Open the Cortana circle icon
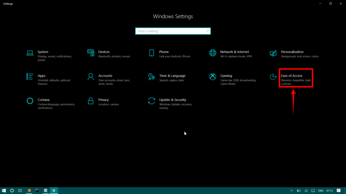The image size is (346, 194). [x=30, y=101]
